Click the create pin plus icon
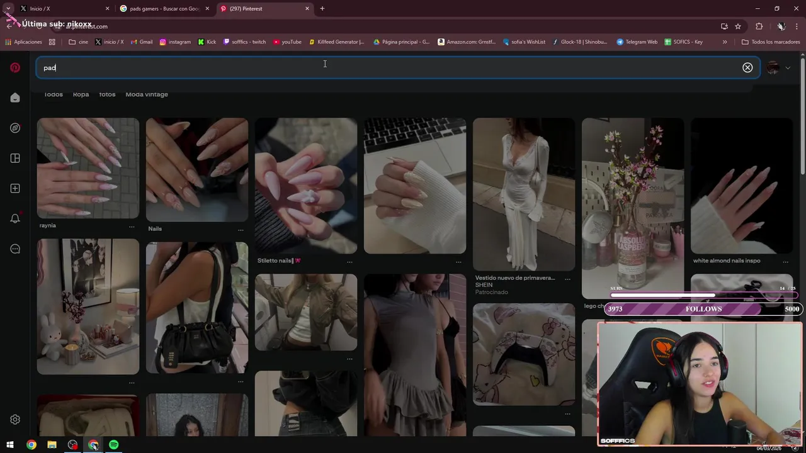The height and width of the screenshot is (453, 806). pyautogui.click(x=15, y=188)
